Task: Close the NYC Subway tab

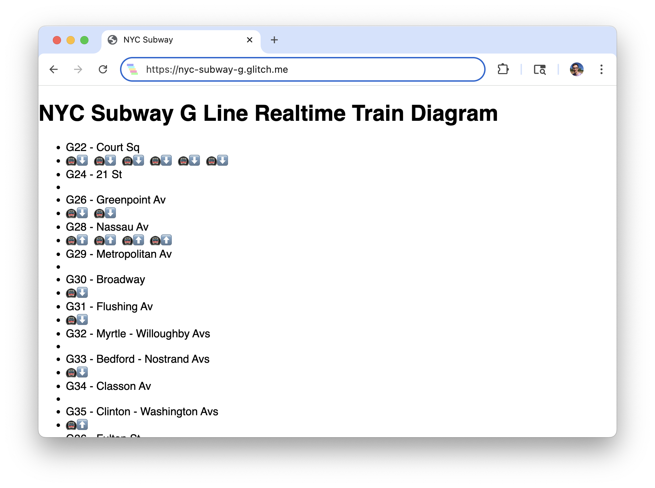Action: tap(250, 40)
